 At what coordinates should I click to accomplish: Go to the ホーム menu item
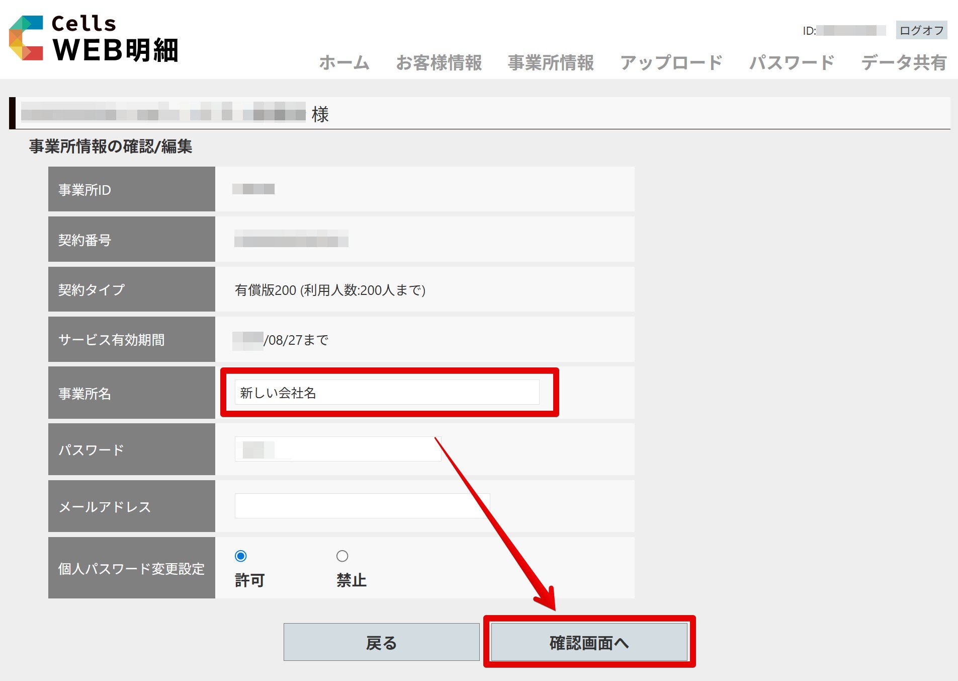344,63
